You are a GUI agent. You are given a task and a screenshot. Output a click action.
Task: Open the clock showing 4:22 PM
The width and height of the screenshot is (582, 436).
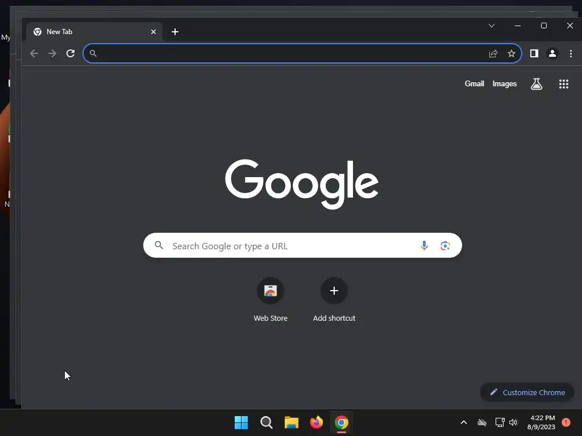(541, 422)
